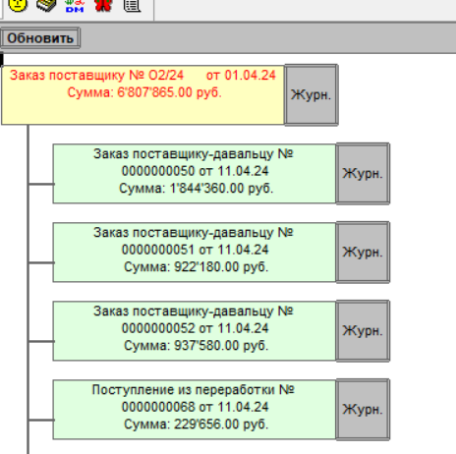Click the yellow smiley face toolbar icon
The image size is (456, 454).
click(x=17, y=4)
